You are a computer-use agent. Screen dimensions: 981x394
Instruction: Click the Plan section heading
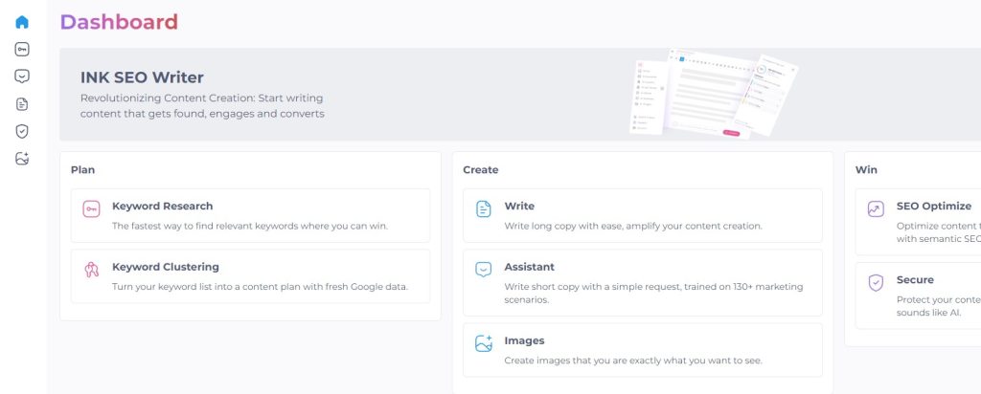82,170
